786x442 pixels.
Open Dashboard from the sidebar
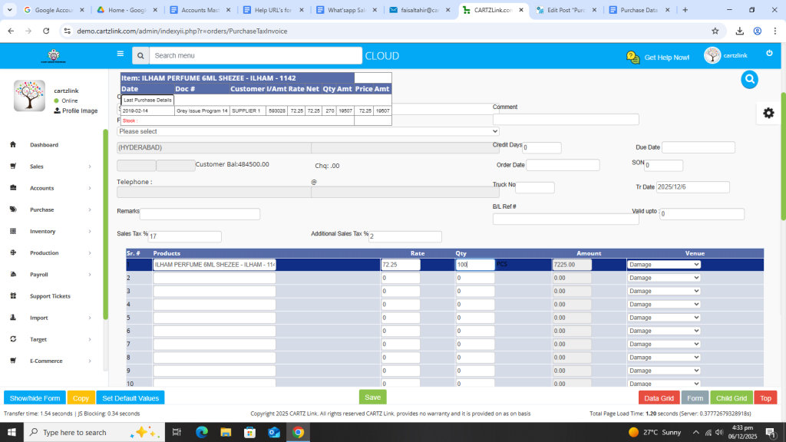tap(44, 145)
